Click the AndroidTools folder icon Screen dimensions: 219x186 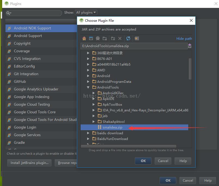(94, 87)
